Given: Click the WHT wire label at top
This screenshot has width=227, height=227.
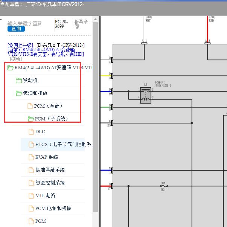Looking at the screenshot, I should [x=148, y=21].
